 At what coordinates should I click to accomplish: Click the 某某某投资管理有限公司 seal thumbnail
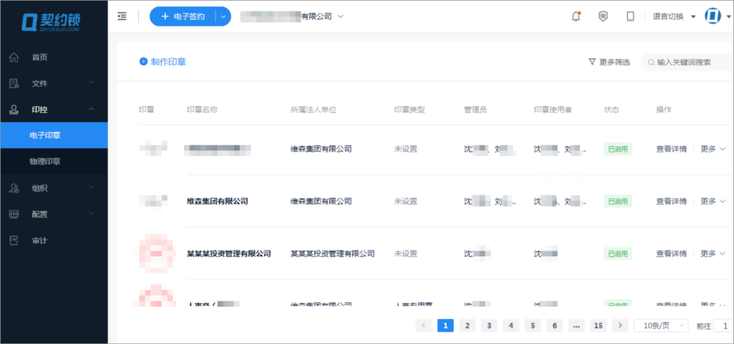pyautogui.click(x=156, y=254)
